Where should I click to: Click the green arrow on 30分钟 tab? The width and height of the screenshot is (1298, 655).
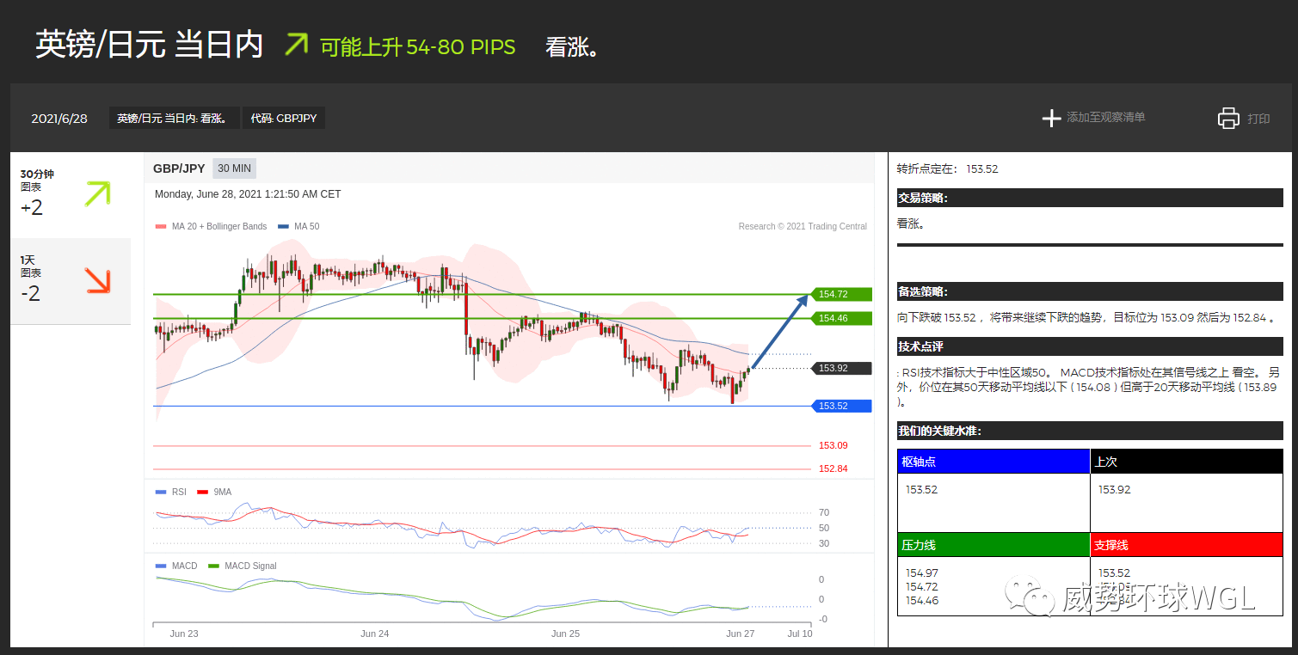click(98, 194)
